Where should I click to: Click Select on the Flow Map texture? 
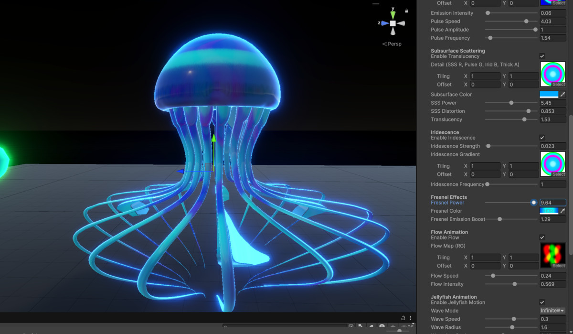[559, 266]
